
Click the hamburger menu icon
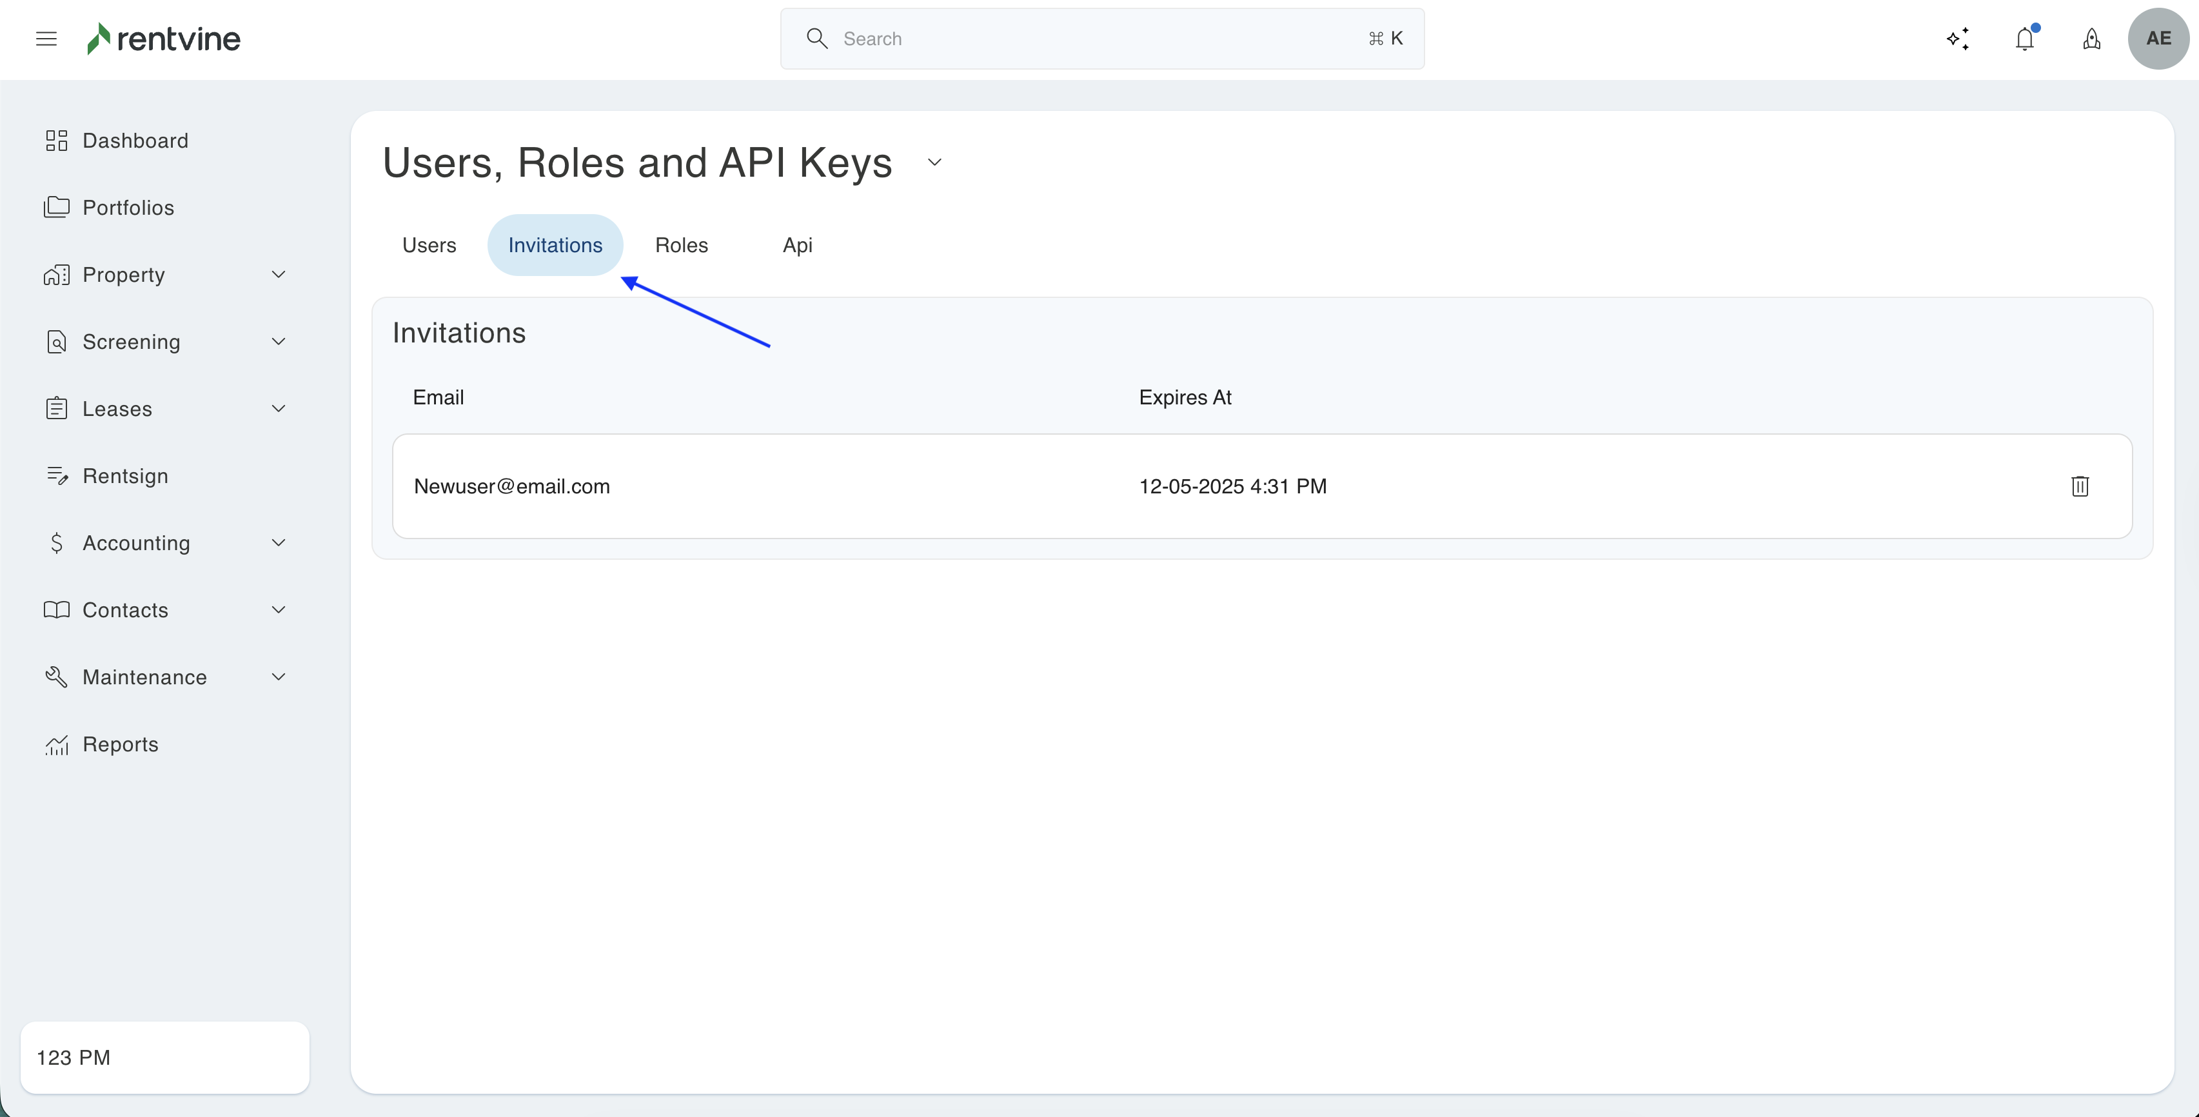[46, 39]
